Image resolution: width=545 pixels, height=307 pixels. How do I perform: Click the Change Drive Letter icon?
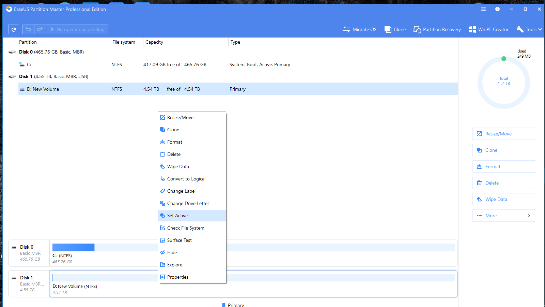coord(162,203)
